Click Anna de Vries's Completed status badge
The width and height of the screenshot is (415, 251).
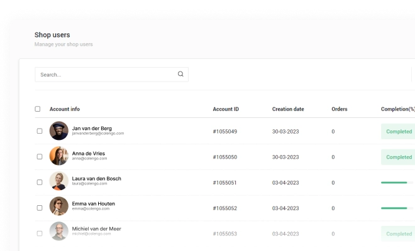click(399, 157)
